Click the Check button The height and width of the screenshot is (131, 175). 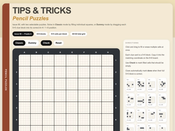click(46, 43)
